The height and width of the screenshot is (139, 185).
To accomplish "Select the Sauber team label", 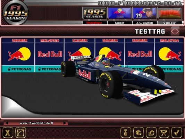I will pyautogui.click(x=119, y=23).
